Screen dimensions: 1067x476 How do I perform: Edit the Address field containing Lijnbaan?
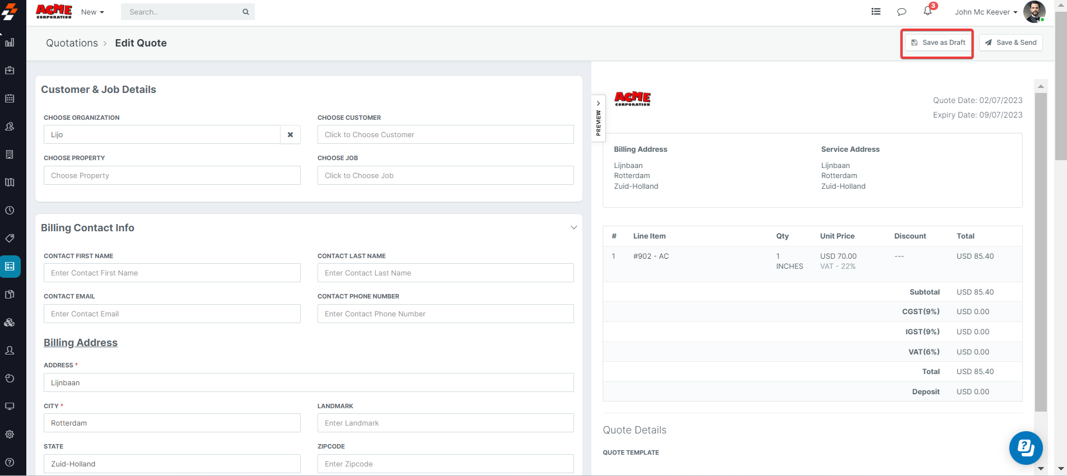click(x=309, y=382)
